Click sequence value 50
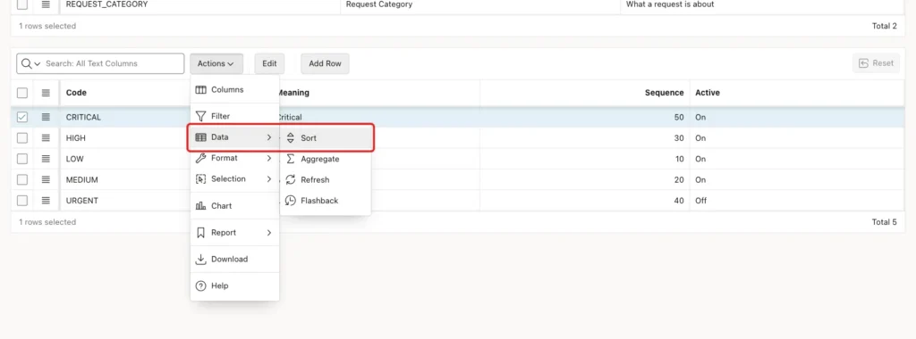Viewport: 916px width, 339px height. coord(679,117)
